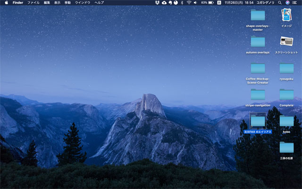Click the Dropbox menu bar icon
302x189 pixels.
(x=157, y=3)
